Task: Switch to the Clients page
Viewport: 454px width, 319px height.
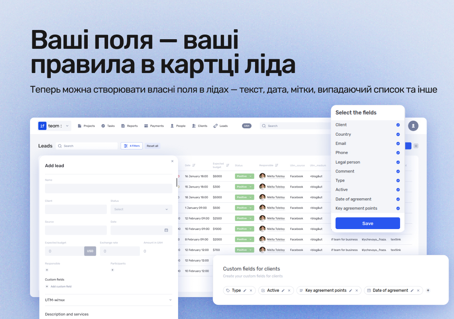Action: coord(200,126)
